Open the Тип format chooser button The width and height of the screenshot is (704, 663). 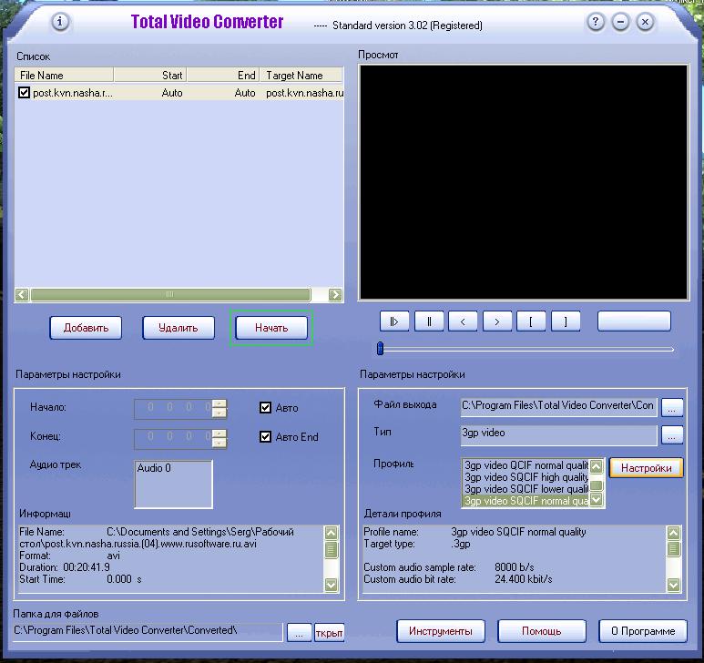[x=672, y=435]
